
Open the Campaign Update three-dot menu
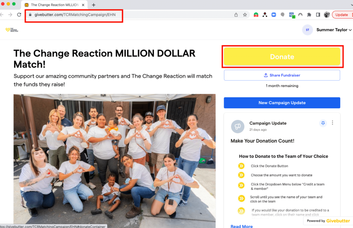[333, 123]
